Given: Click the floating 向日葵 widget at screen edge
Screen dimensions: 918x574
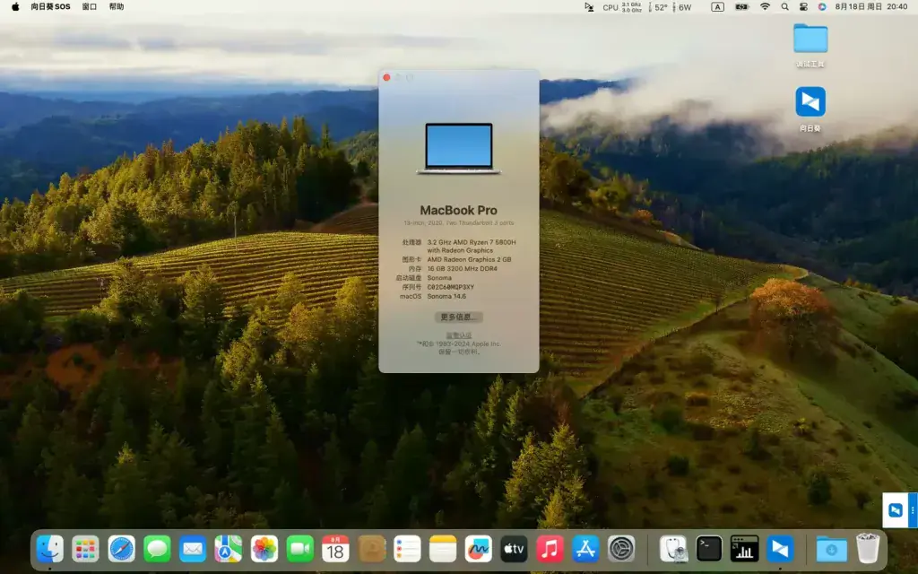Looking at the screenshot, I should 900,510.
